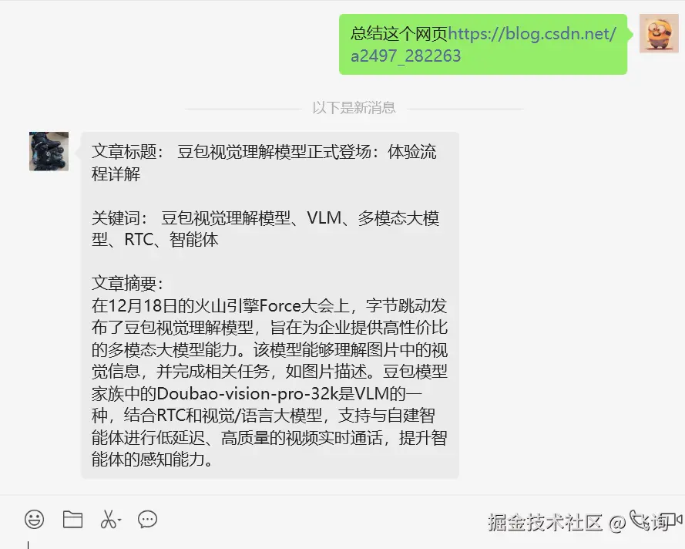Focus the message input field
The height and width of the screenshot is (549, 685).
click(342, 544)
